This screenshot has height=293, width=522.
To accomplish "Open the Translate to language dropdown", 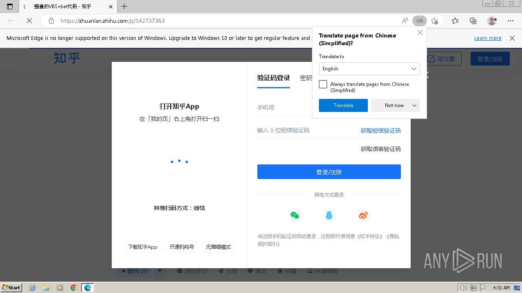I will [x=369, y=69].
